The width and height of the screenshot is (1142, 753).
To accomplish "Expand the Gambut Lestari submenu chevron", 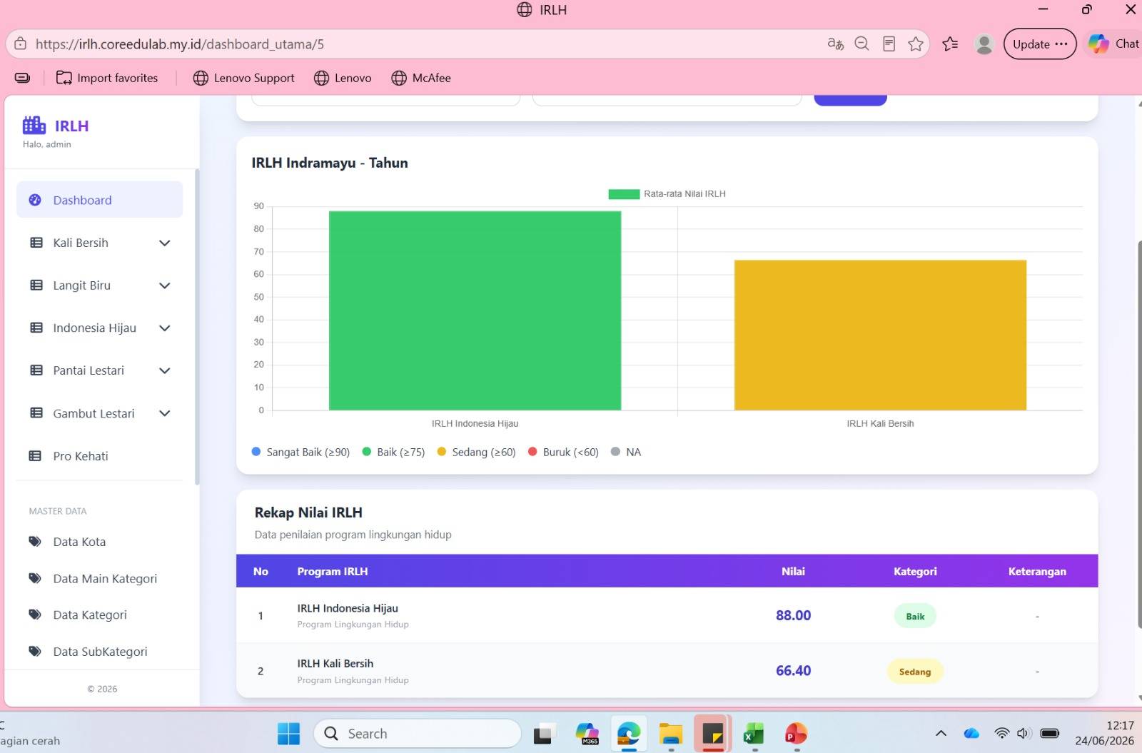I will [x=165, y=413].
